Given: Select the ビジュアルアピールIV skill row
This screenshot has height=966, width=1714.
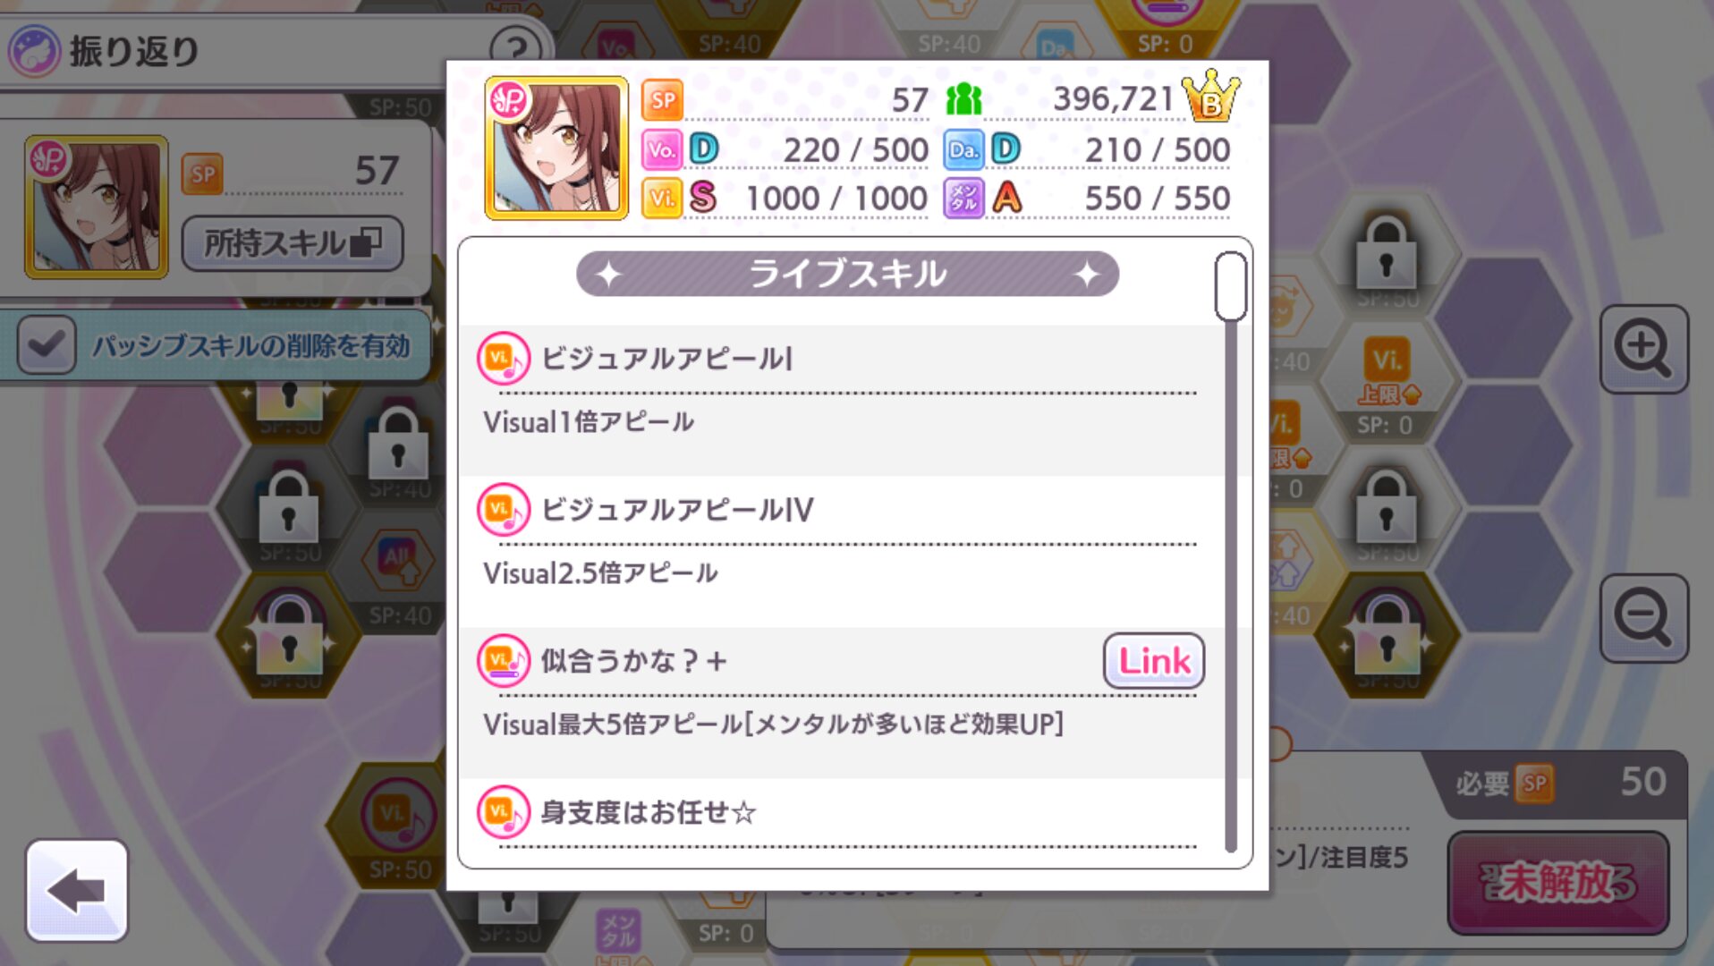Looking at the screenshot, I should coord(841,550).
